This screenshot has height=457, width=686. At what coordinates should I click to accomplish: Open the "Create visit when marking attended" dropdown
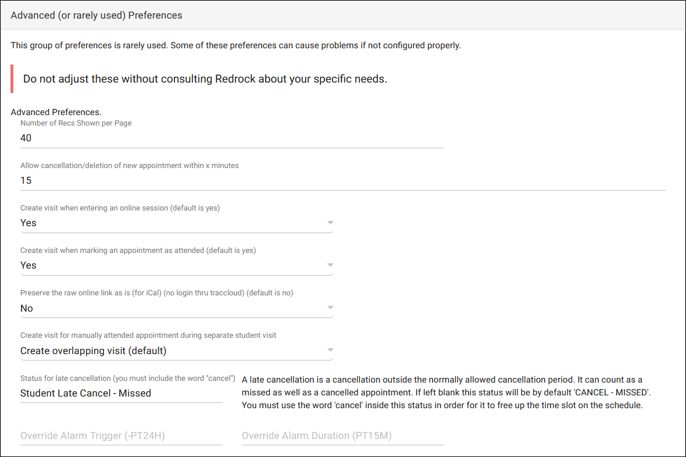point(174,266)
